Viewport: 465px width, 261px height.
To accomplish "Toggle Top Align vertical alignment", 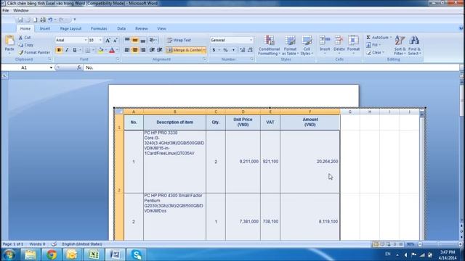I will [127, 40].
